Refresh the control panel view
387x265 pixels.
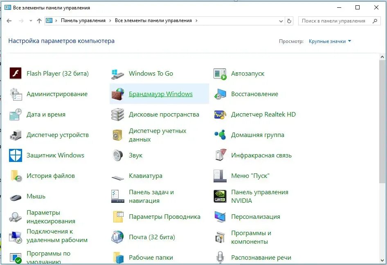[289, 21]
